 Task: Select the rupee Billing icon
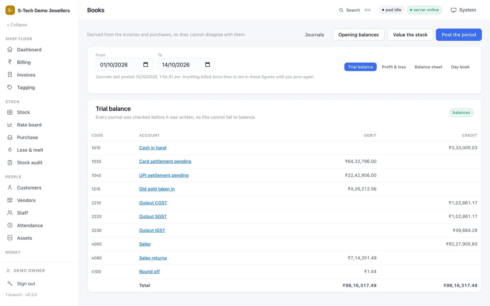click(x=10, y=62)
